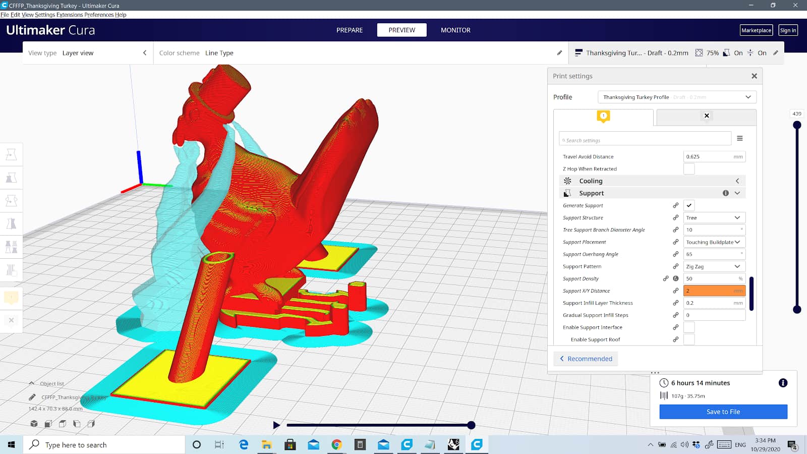Go back to Recommended settings

586,359
